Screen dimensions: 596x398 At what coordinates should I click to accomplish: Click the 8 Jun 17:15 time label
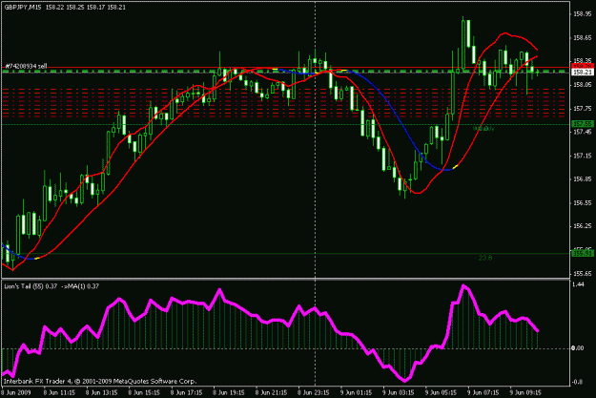coord(187,392)
